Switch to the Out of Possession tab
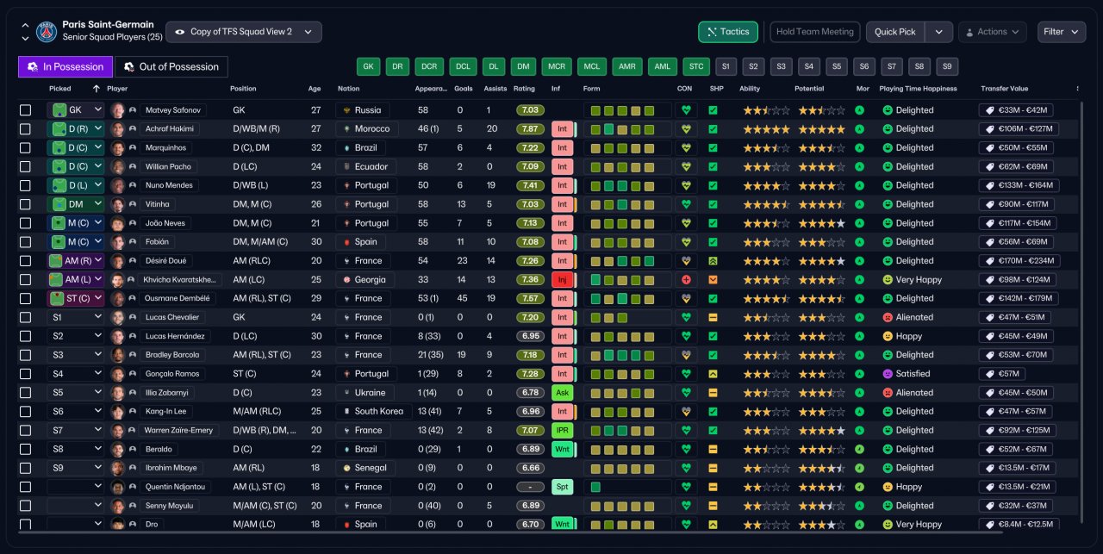The width and height of the screenshot is (1103, 554). click(x=171, y=66)
